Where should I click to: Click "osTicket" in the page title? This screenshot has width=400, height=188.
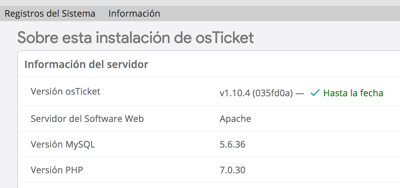tap(224, 38)
